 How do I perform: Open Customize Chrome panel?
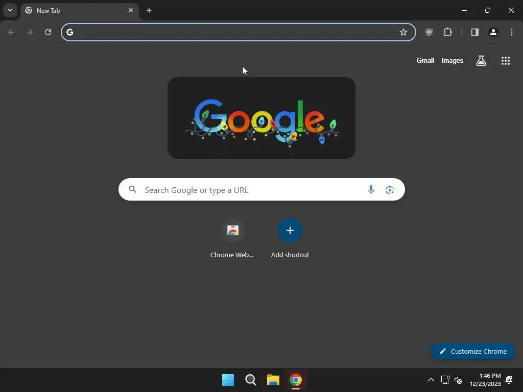click(472, 351)
